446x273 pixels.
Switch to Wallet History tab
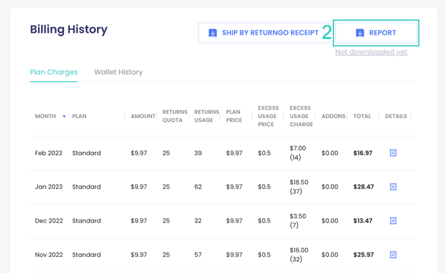pos(118,72)
